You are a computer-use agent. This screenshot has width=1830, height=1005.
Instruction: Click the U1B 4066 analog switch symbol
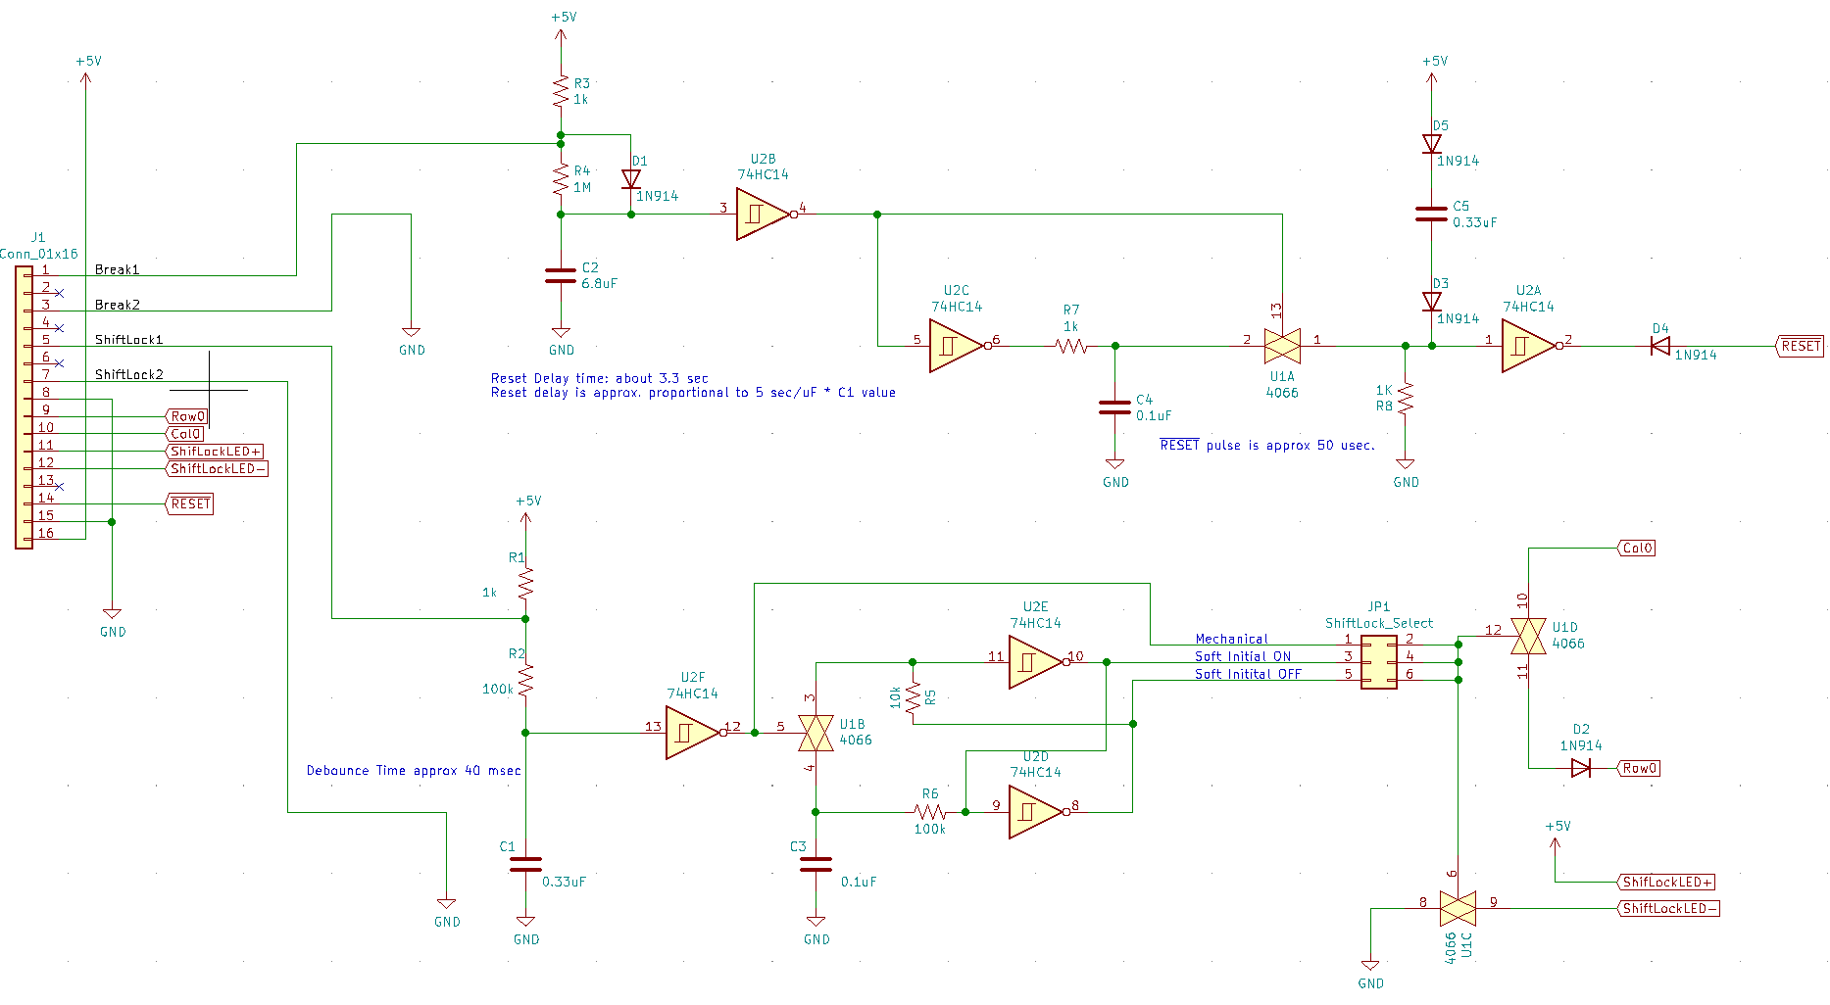tap(816, 733)
